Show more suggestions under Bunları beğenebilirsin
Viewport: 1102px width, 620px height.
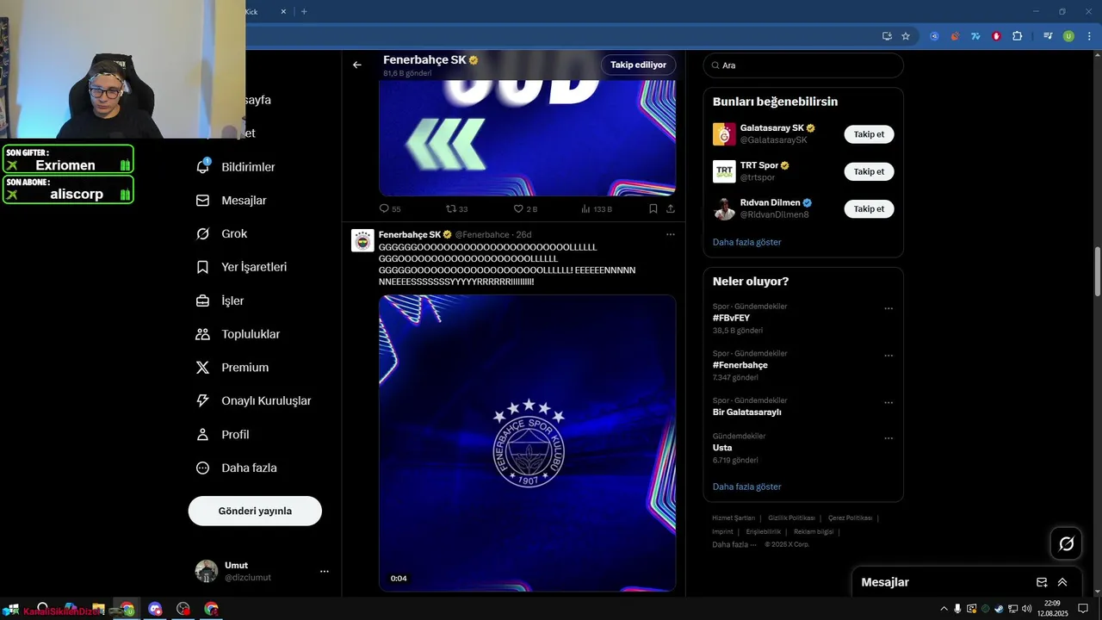point(746,242)
